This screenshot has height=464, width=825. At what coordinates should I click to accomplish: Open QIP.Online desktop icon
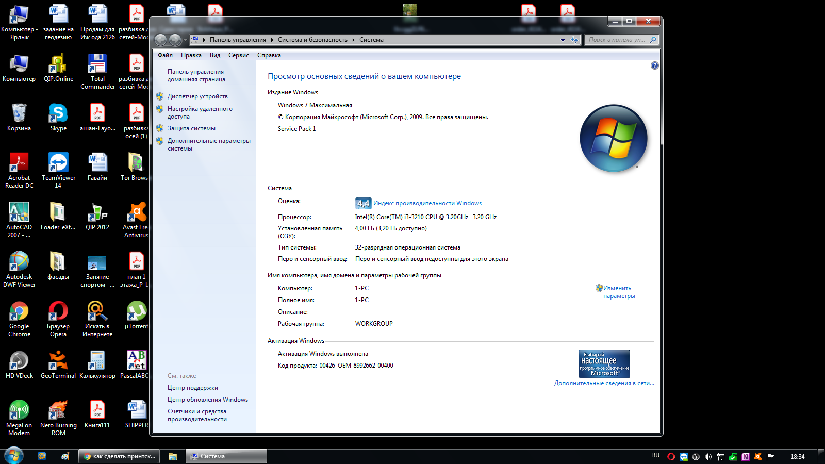click(x=58, y=68)
